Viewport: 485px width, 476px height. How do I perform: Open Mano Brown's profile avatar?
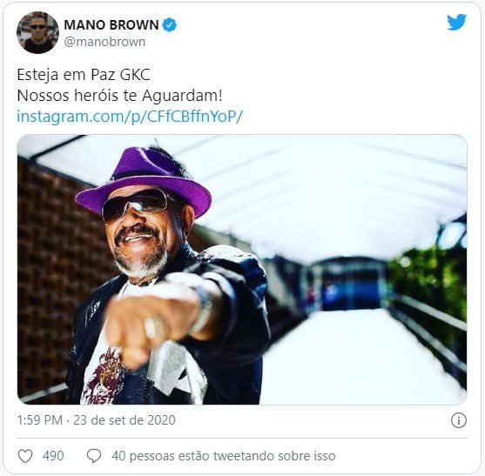37,32
